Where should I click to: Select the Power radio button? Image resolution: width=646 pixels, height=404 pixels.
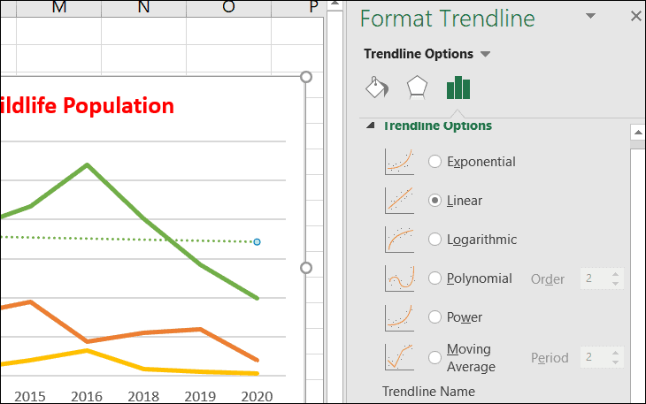coord(435,316)
